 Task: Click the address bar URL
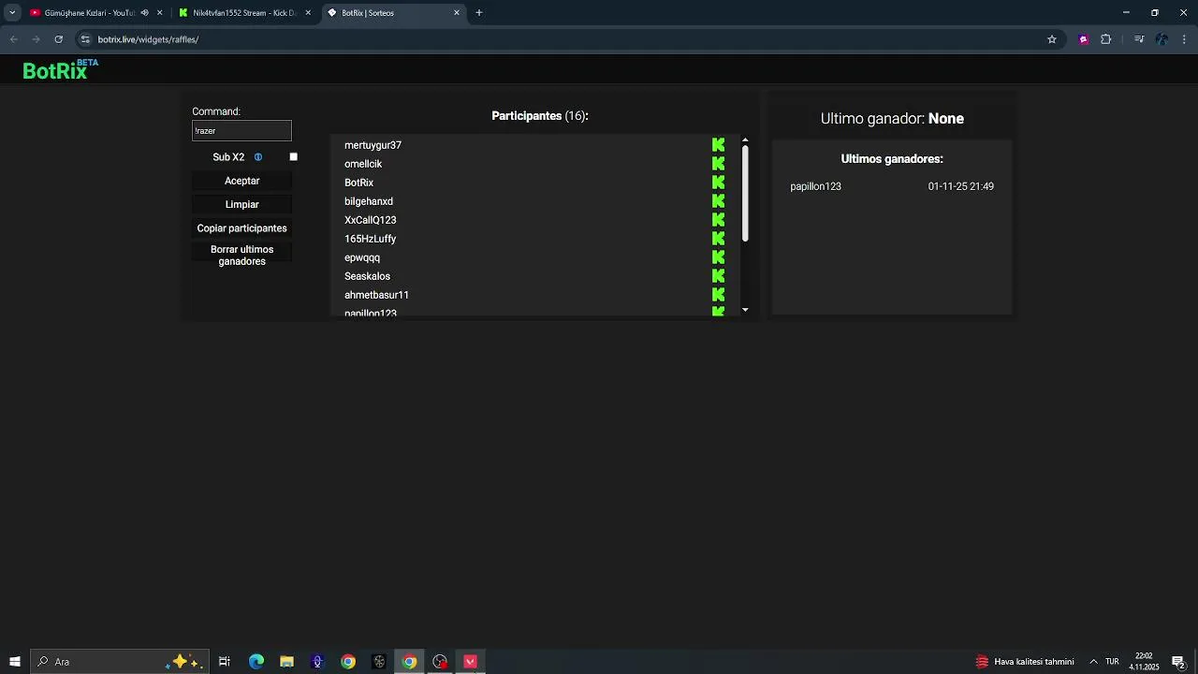click(148, 39)
